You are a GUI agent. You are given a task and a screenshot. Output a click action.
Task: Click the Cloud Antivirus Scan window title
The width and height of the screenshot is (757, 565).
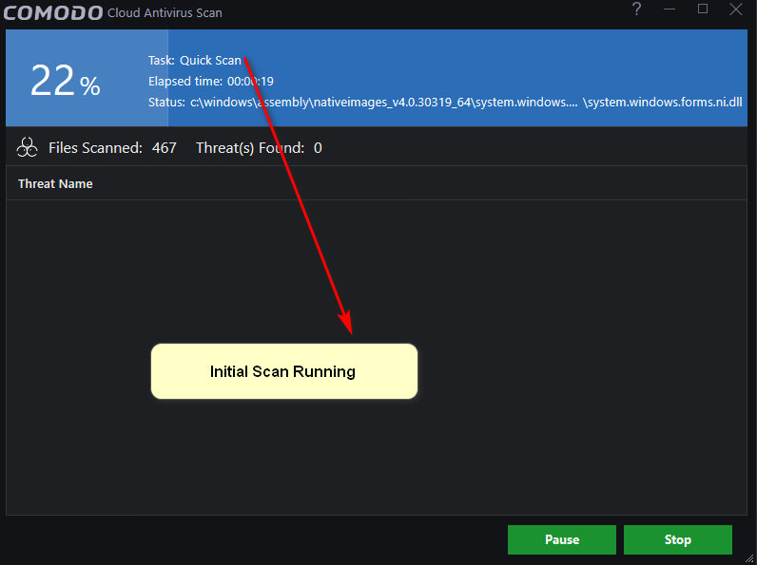pos(165,13)
